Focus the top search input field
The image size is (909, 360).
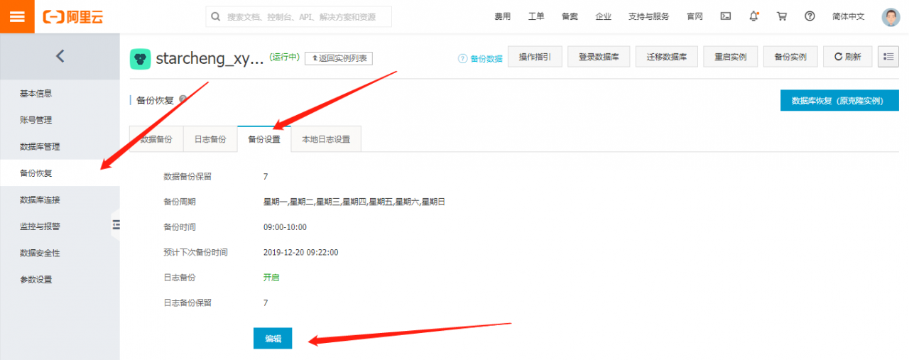click(298, 17)
